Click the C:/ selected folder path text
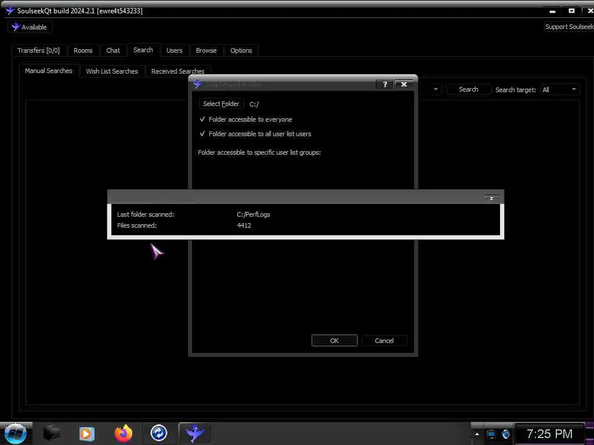This screenshot has height=445, width=594. [x=254, y=104]
